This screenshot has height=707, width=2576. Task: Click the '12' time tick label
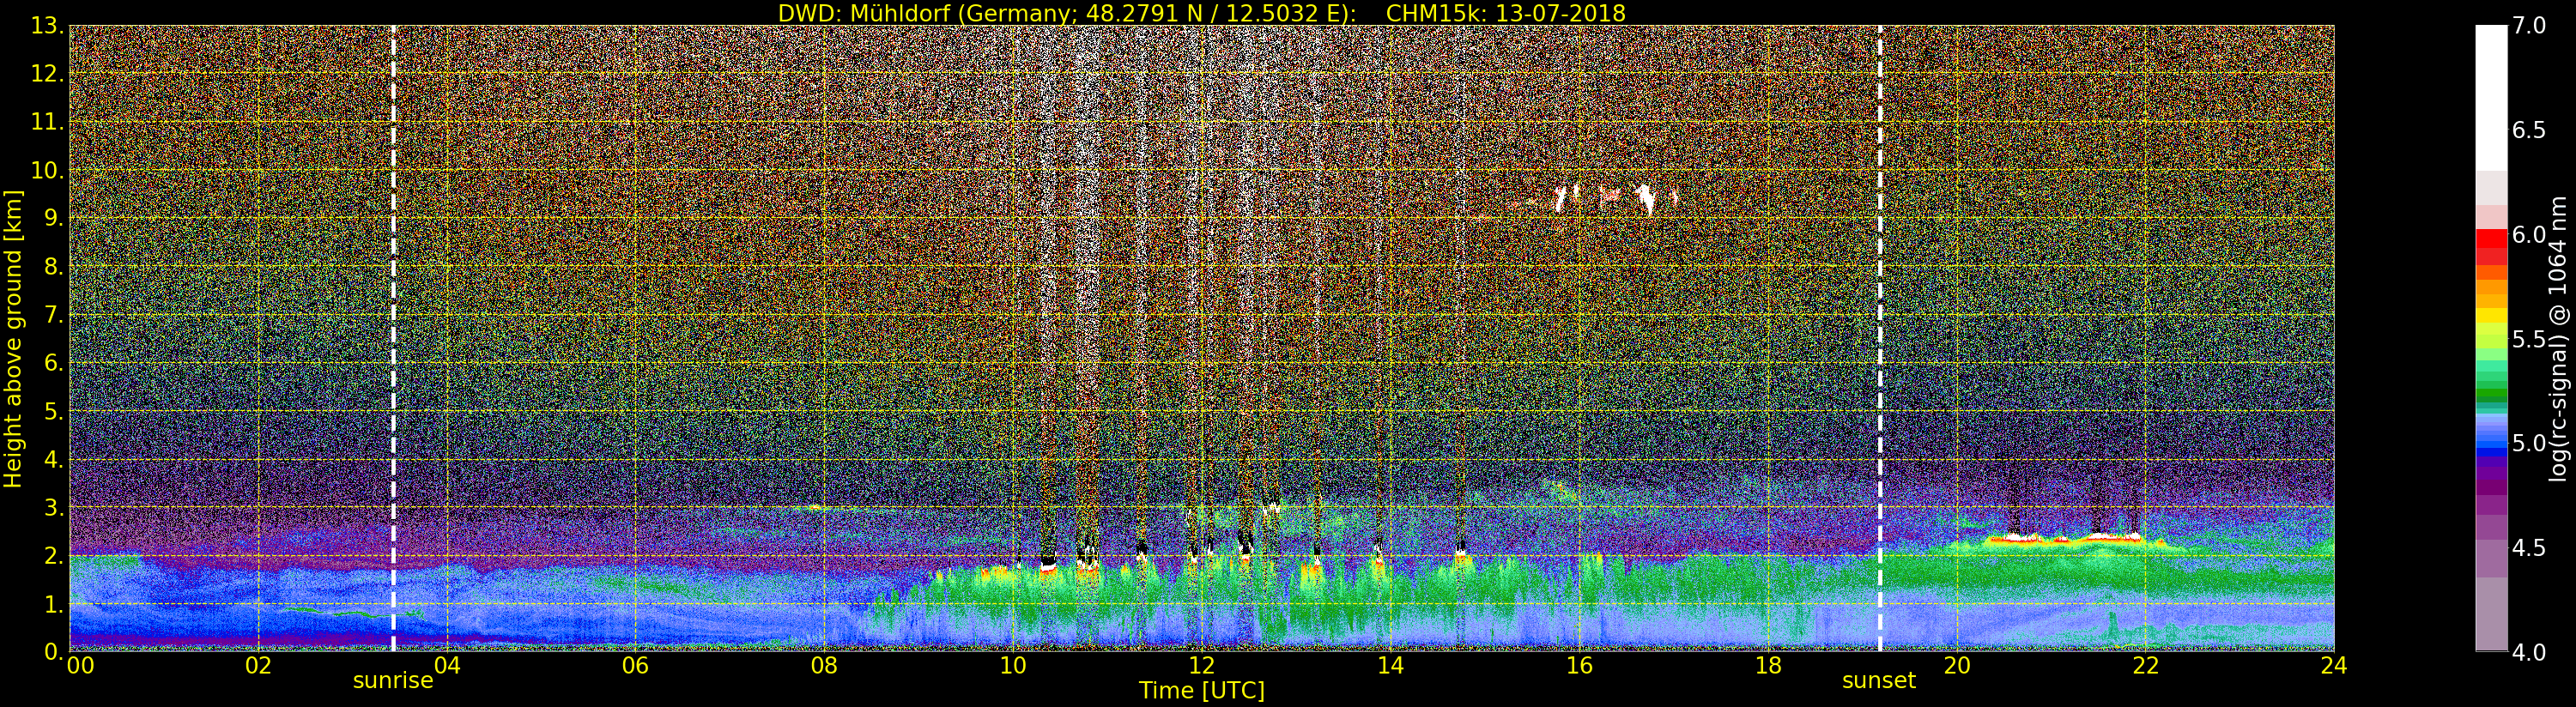(x=1201, y=666)
